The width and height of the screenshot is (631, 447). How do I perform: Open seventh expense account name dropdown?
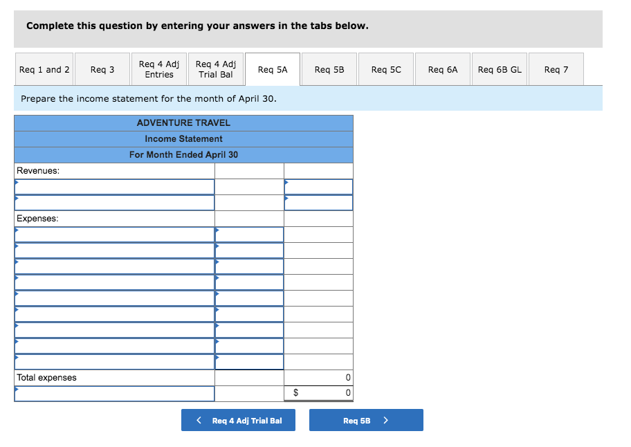pos(114,330)
